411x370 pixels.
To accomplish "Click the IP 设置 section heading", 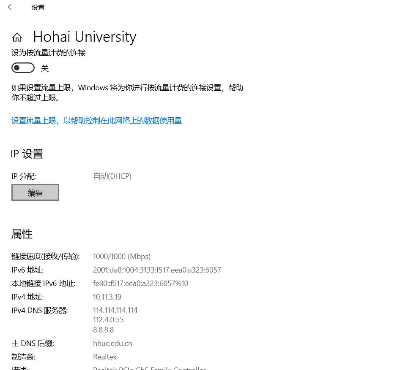I will [x=27, y=154].
